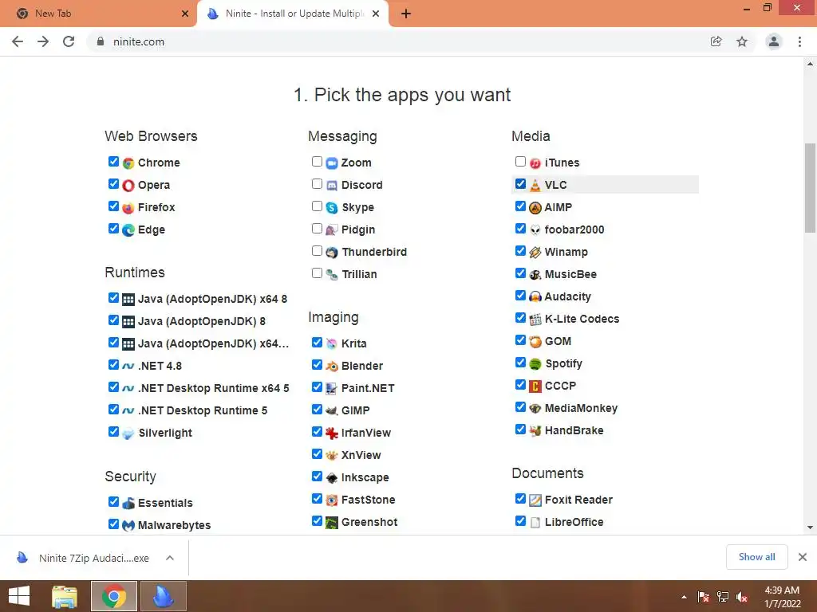The width and height of the screenshot is (817, 612).
Task: Click the Edge logo icon
Action: [128, 230]
